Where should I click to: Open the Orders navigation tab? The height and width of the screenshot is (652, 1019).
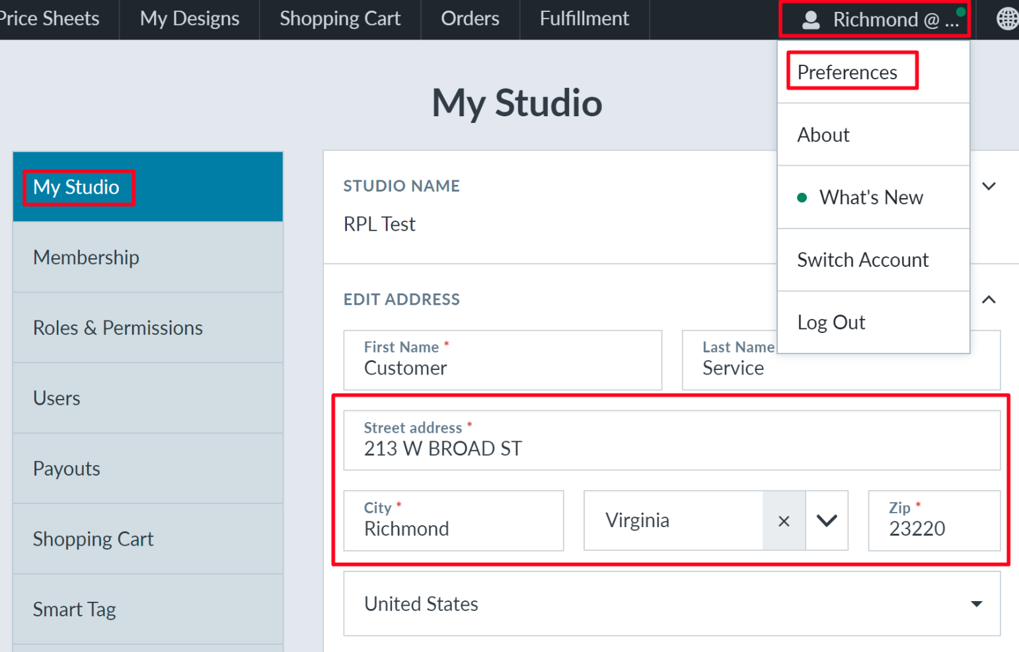pos(470,18)
